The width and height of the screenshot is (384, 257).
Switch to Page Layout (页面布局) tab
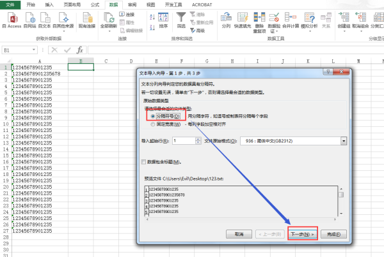click(72, 4)
